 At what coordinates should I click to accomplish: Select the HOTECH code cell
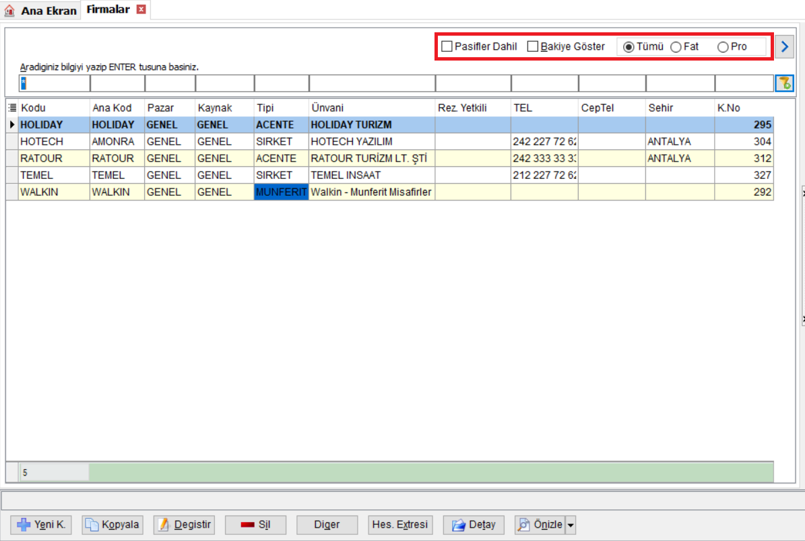click(x=54, y=141)
